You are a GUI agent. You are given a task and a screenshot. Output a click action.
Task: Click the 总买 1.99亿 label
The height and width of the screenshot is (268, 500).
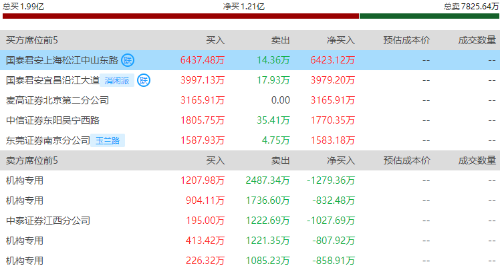coord(23,6)
